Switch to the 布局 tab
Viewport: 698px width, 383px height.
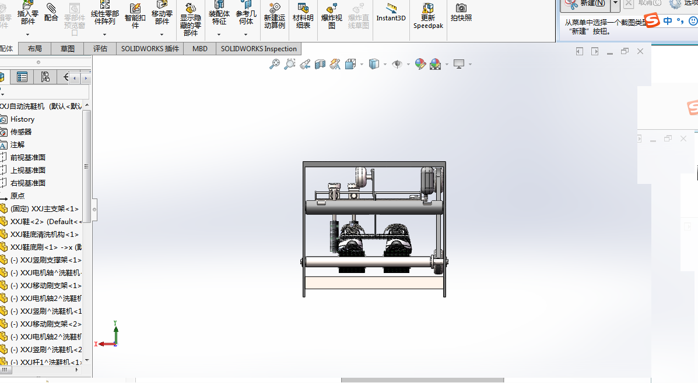coord(35,49)
